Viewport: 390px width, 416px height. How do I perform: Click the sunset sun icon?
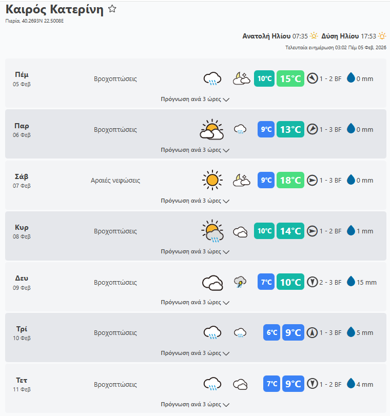point(382,36)
